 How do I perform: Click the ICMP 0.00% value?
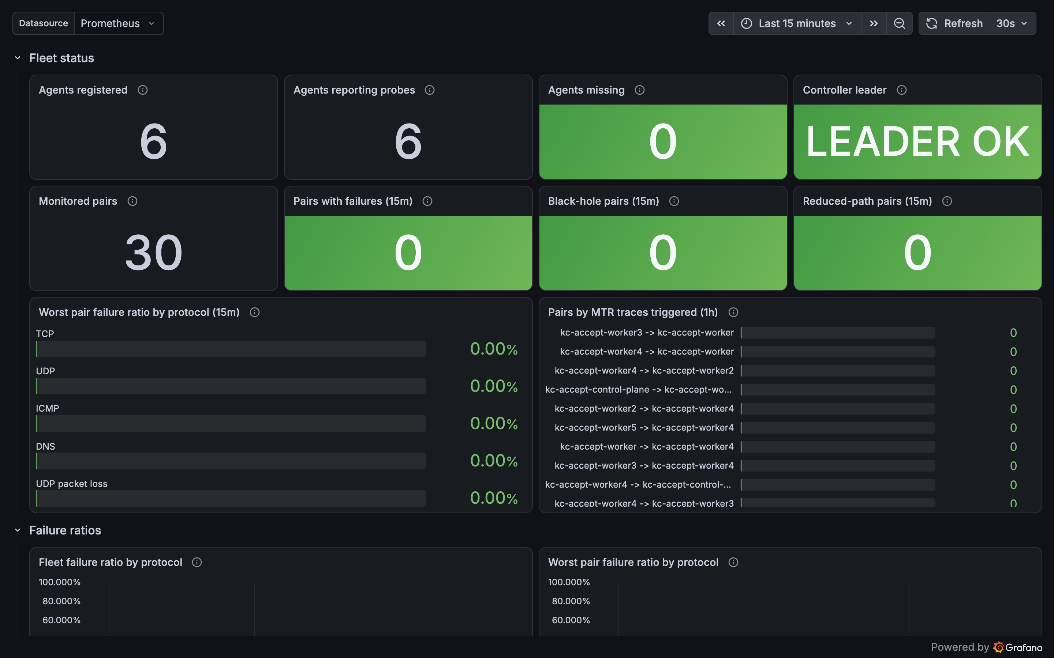tap(494, 423)
